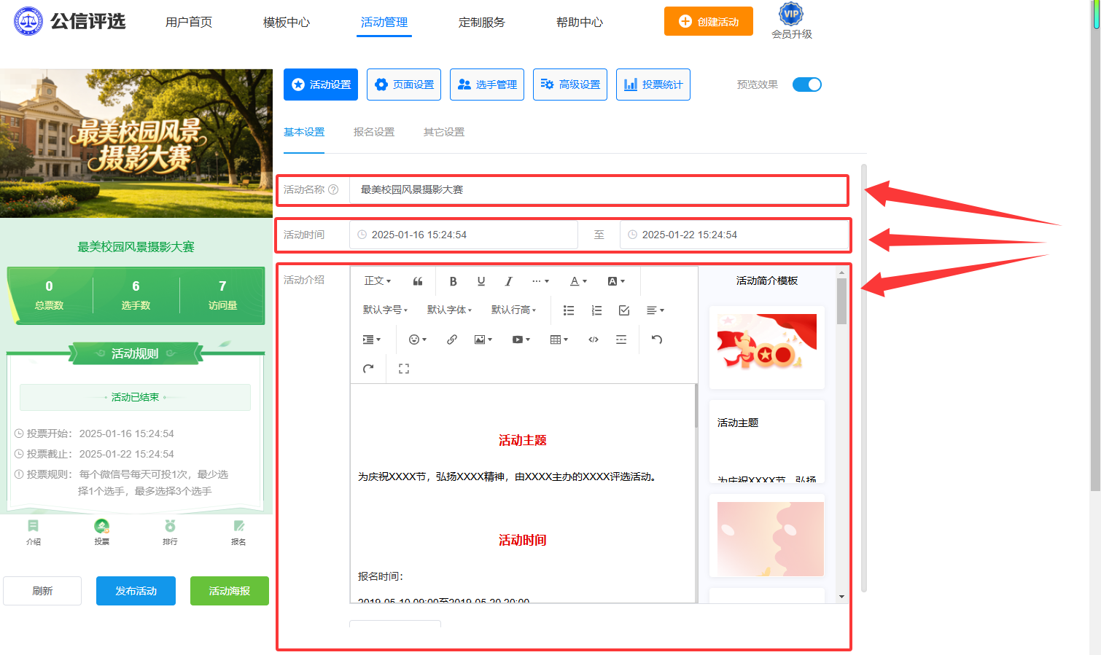Image resolution: width=1101 pixels, height=655 pixels.
Task: Insert a code block
Action: 594,340
